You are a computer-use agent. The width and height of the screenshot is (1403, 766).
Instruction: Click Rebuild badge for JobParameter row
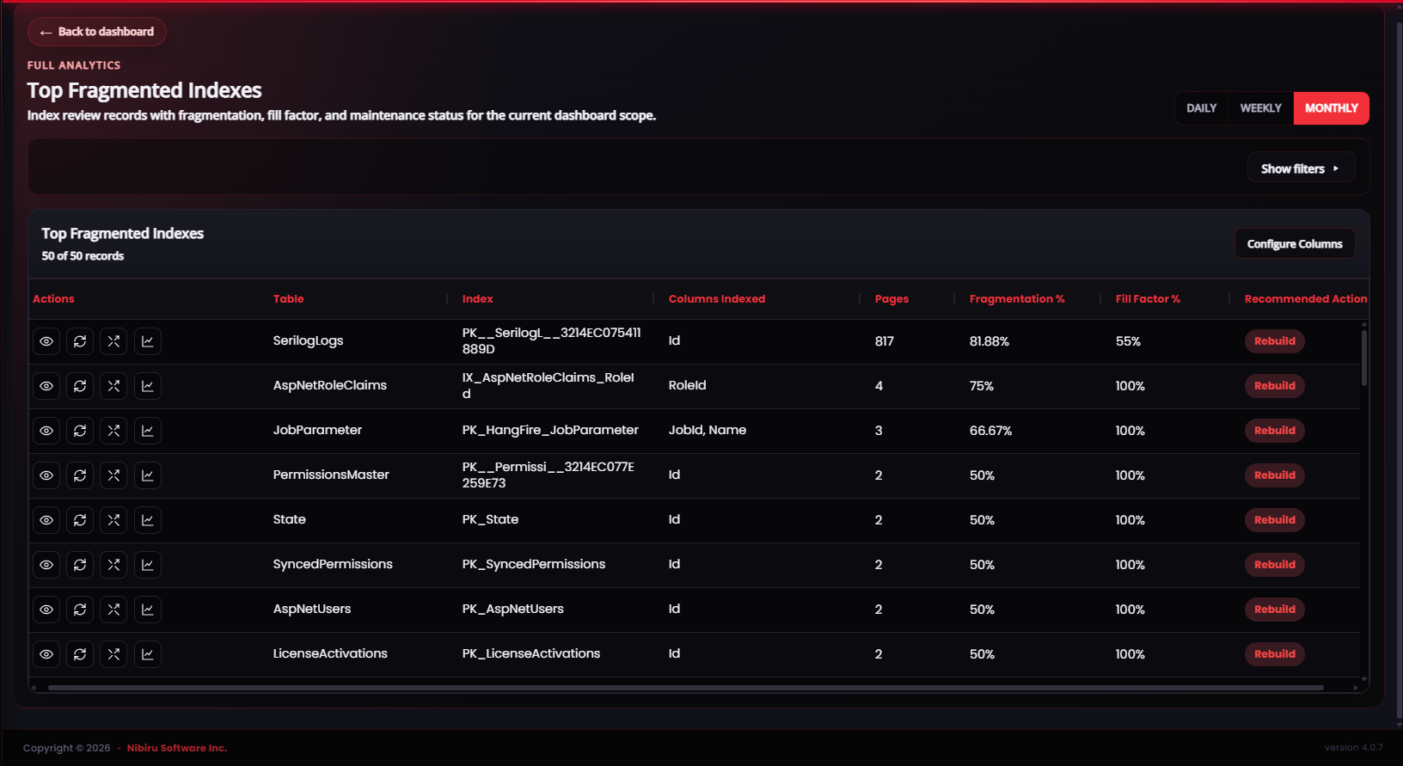1275,431
